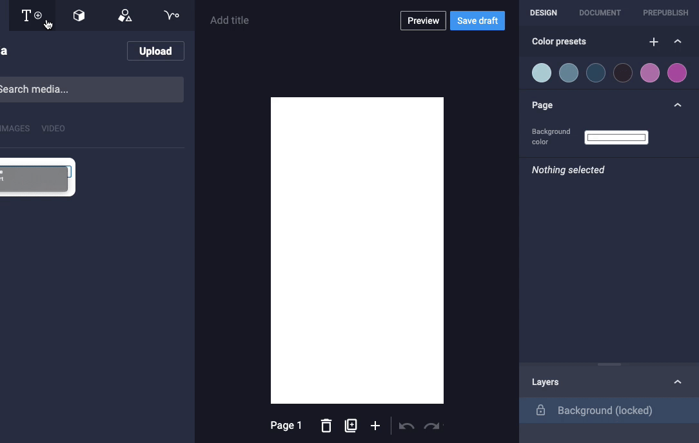Switch to the Document tab
This screenshot has height=443, width=699.
coord(600,12)
